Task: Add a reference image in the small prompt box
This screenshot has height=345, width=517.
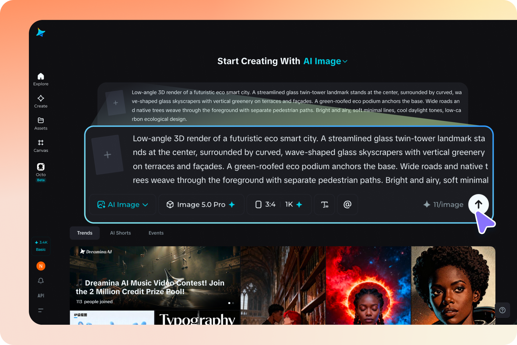Action: (x=115, y=103)
